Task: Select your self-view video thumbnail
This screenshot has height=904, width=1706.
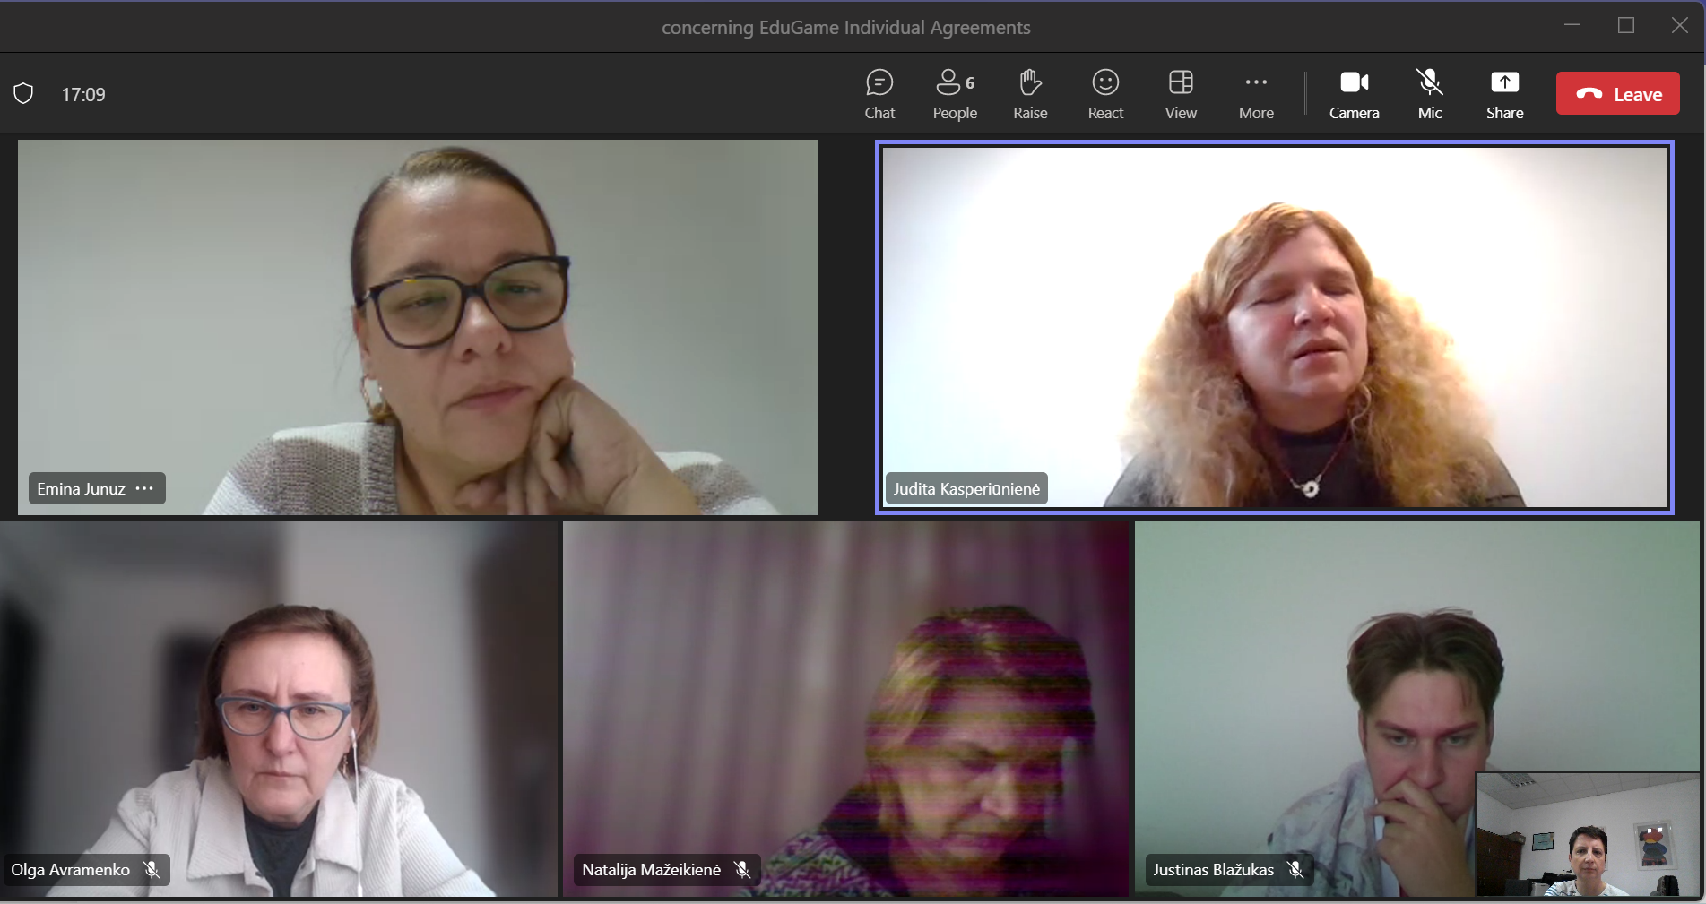Action: pos(1587,834)
